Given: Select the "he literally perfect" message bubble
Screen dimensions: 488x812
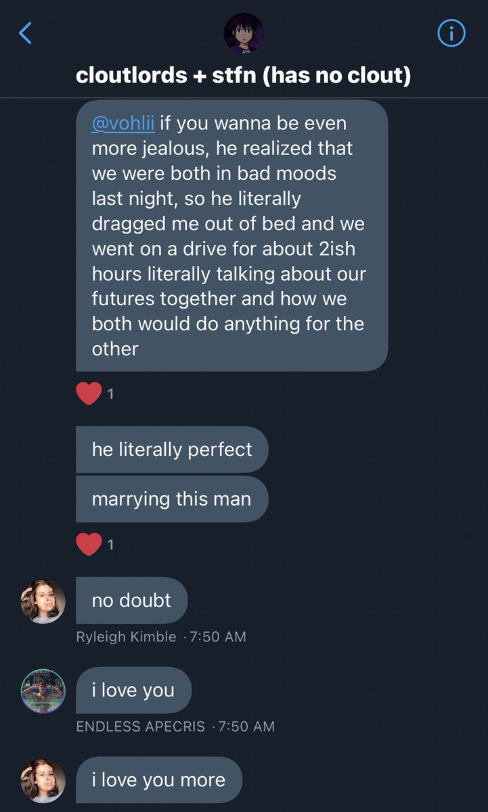Looking at the screenshot, I should coord(172,449).
